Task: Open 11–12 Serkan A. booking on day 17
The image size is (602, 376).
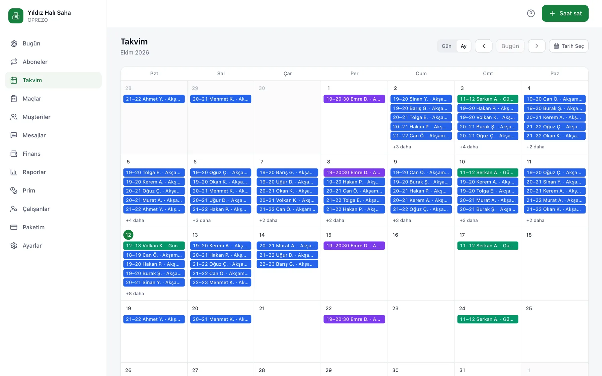Action: coord(488,246)
